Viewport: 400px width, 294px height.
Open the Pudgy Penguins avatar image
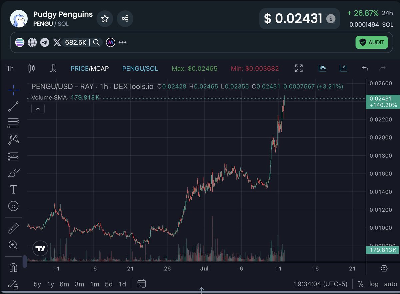pyautogui.click(x=19, y=18)
